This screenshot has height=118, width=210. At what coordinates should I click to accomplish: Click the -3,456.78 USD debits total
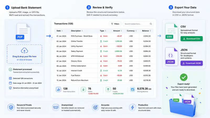(93, 94)
